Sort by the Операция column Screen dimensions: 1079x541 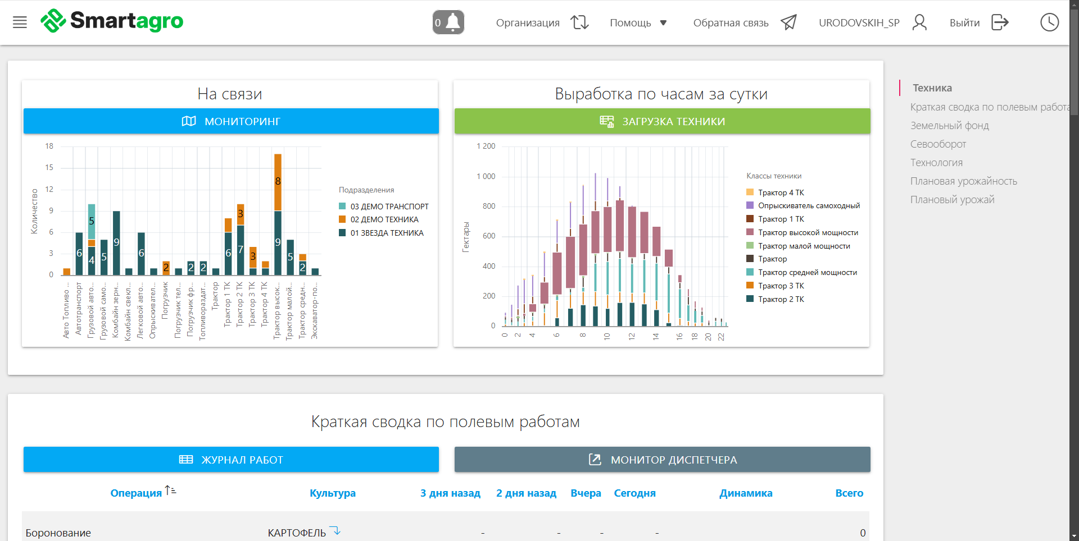tap(136, 493)
